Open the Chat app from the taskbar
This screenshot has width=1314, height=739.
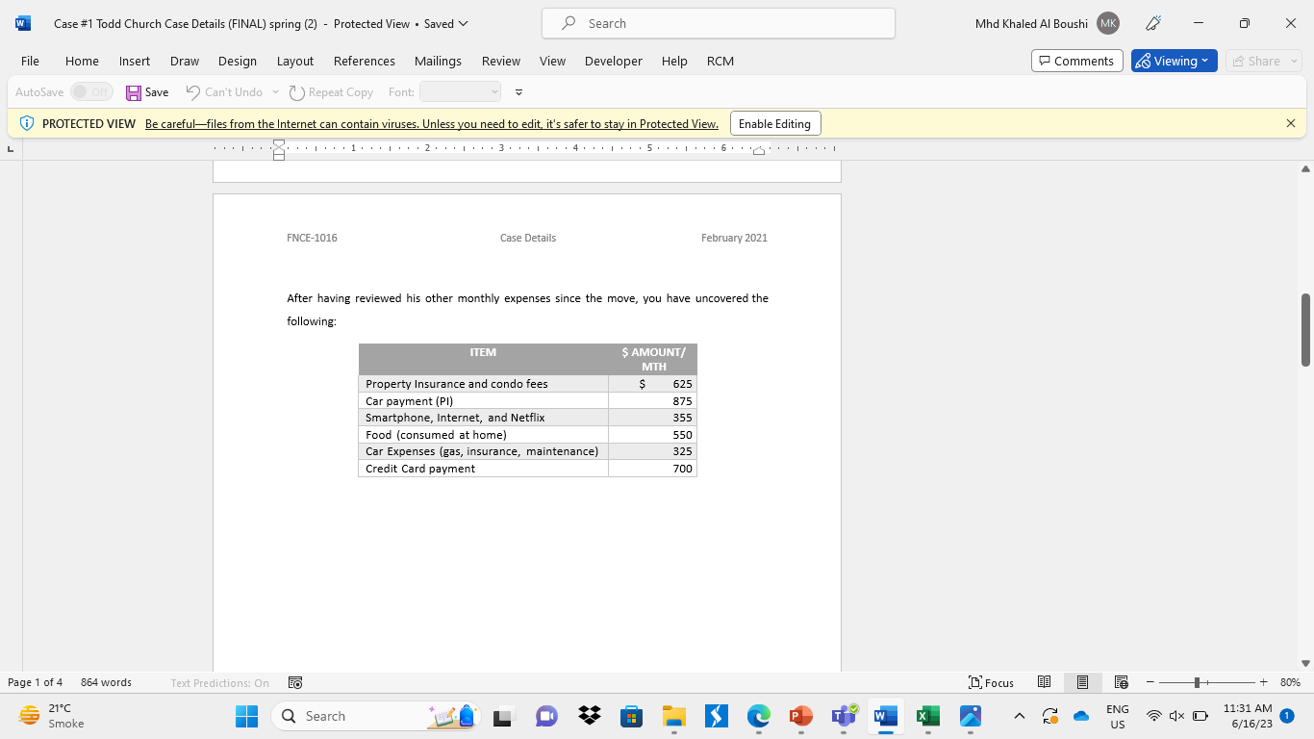[x=546, y=716]
